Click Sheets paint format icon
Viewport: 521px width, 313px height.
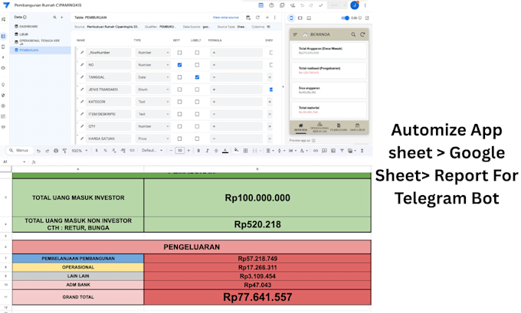[x=64, y=151]
